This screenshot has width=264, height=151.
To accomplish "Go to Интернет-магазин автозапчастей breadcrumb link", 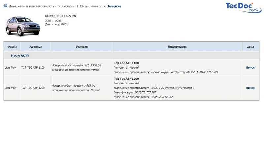I will pyautogui.click(x=33, y=6).
